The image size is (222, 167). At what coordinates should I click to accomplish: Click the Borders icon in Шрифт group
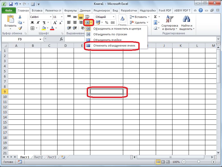pos(32,28)
